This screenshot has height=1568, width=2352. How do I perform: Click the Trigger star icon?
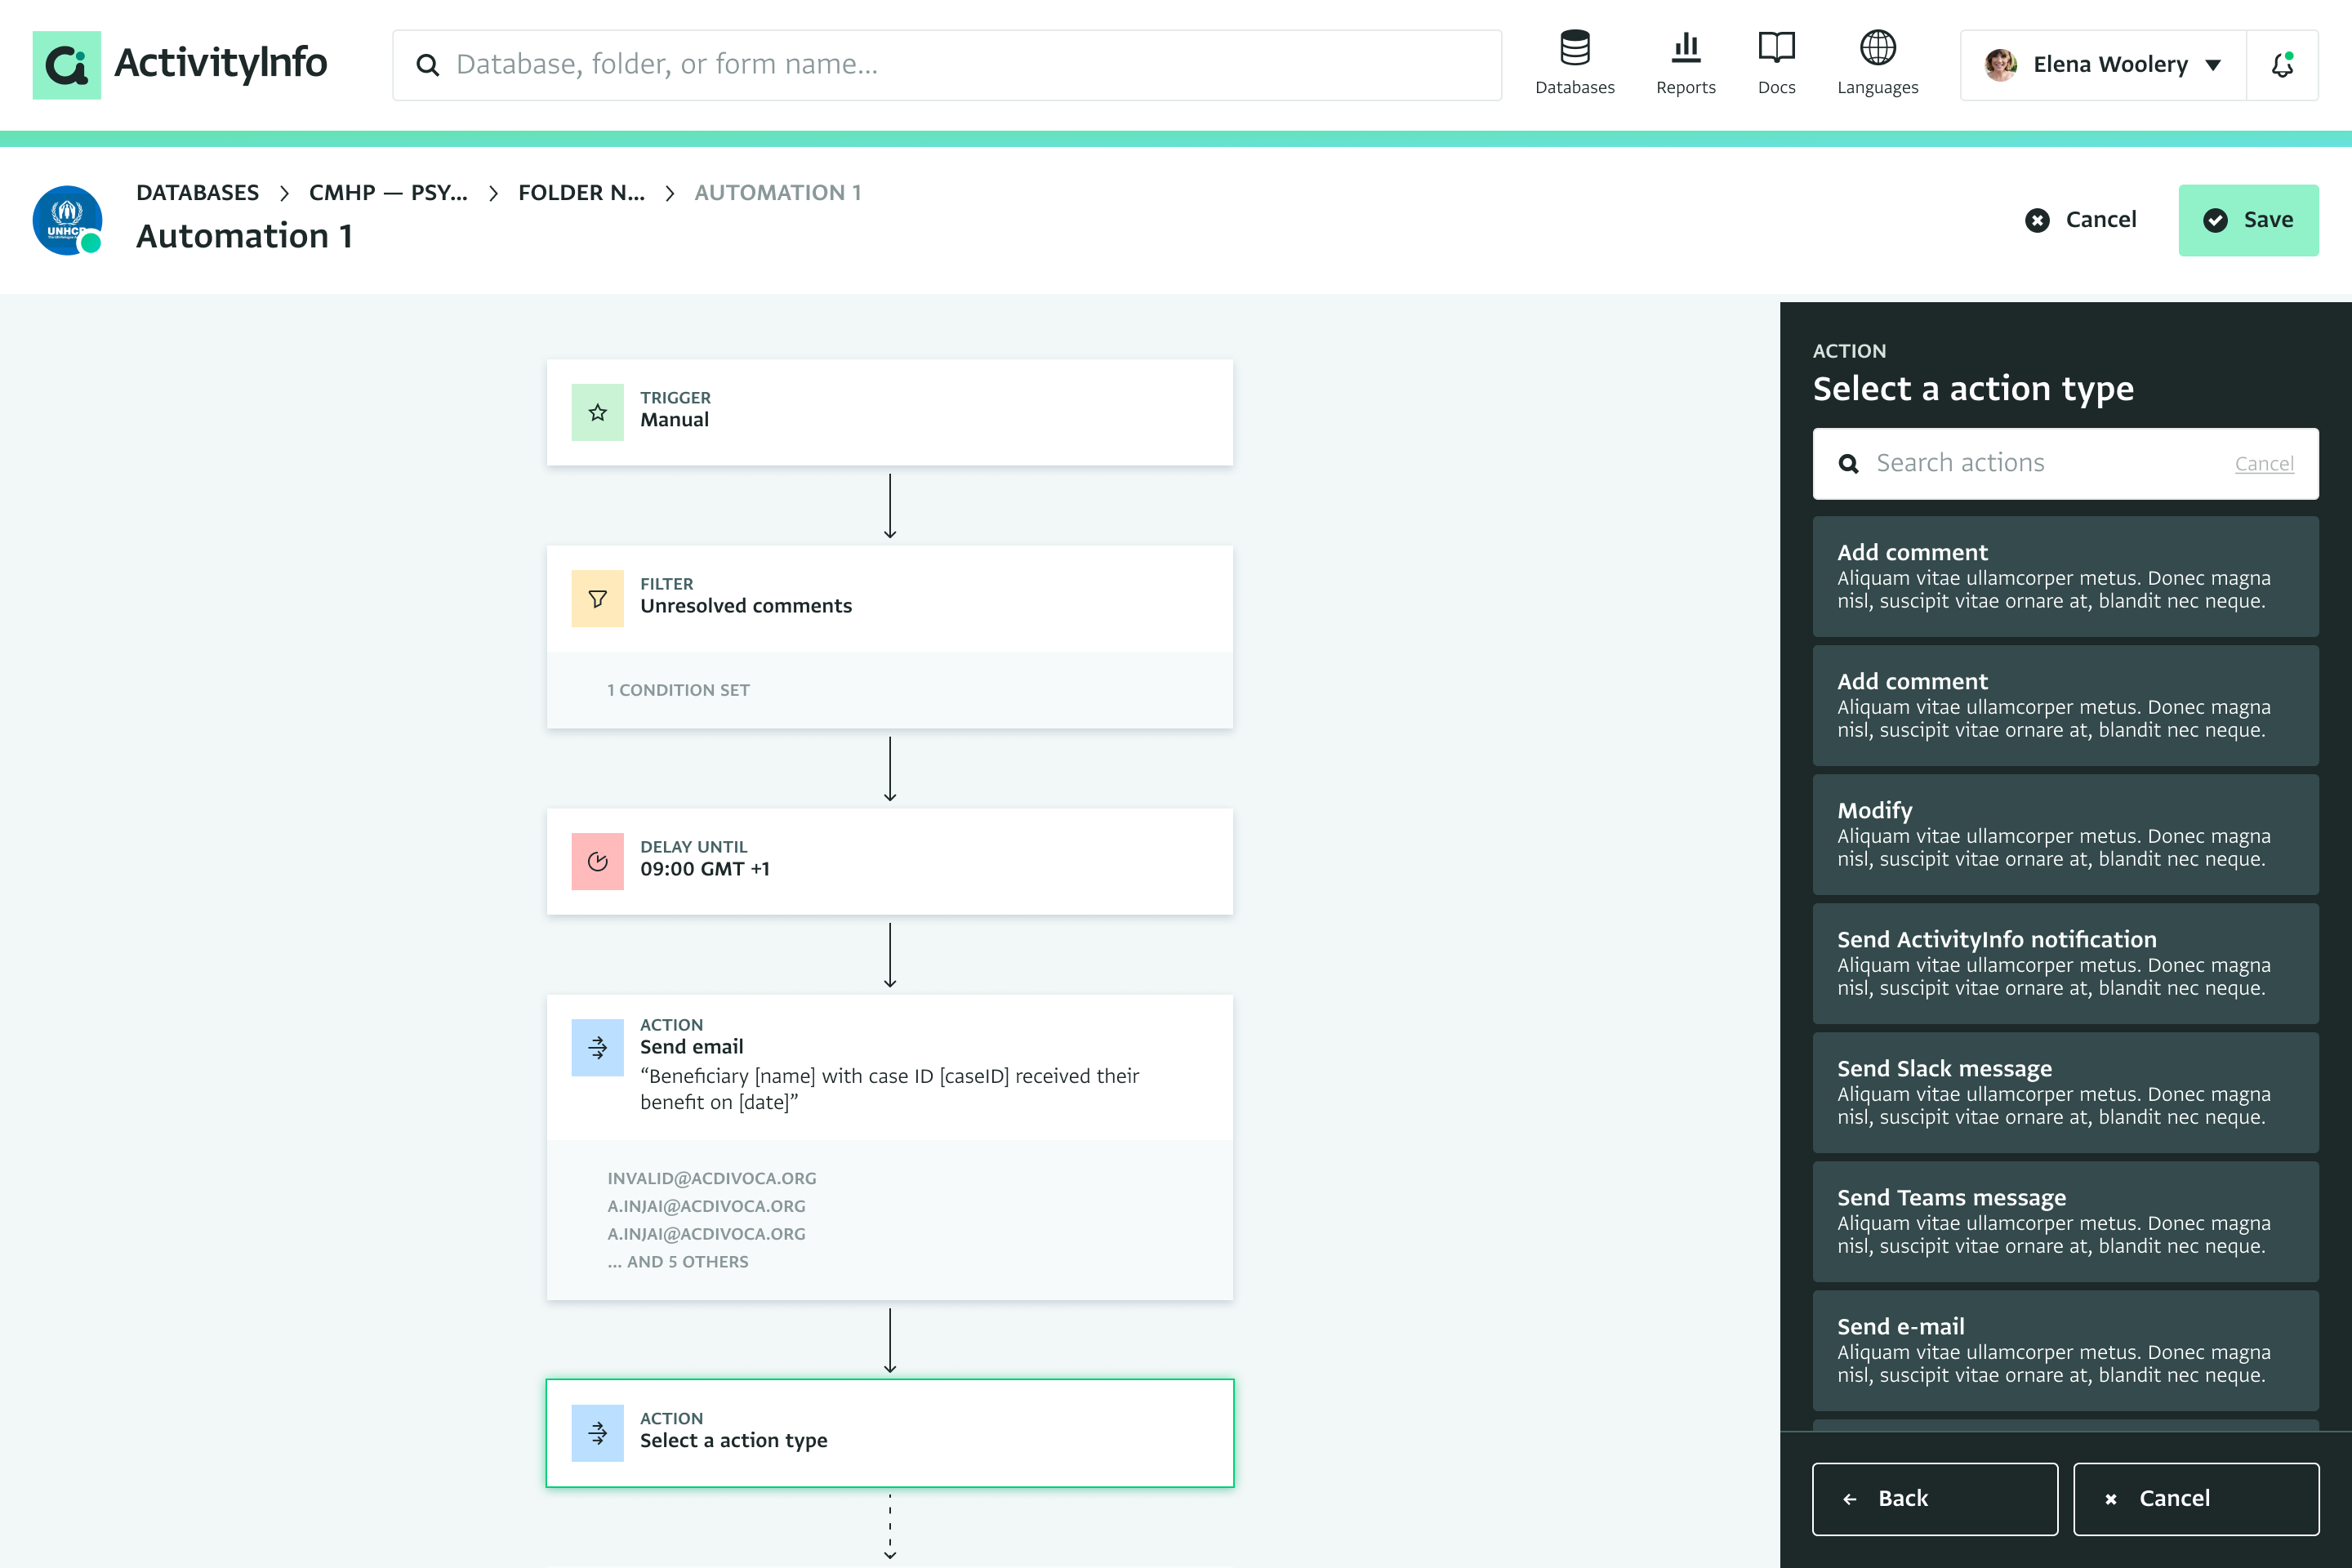point(597,412)
